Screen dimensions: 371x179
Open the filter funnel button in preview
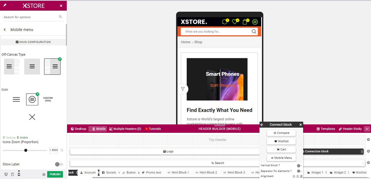183,89
